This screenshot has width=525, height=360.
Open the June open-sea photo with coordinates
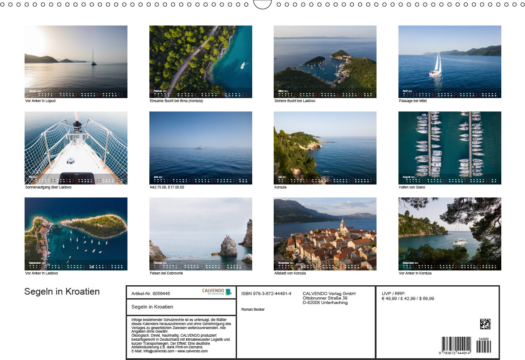click(x=200, y=148)
